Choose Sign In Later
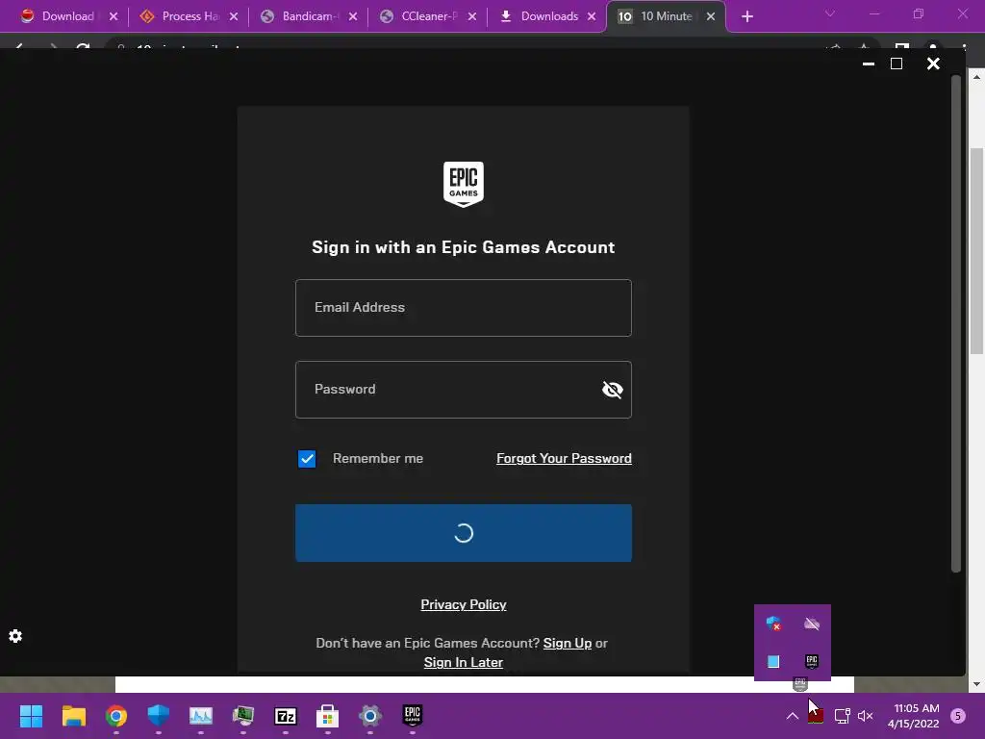Screen dimensions: 985x739 click(464, 662)
